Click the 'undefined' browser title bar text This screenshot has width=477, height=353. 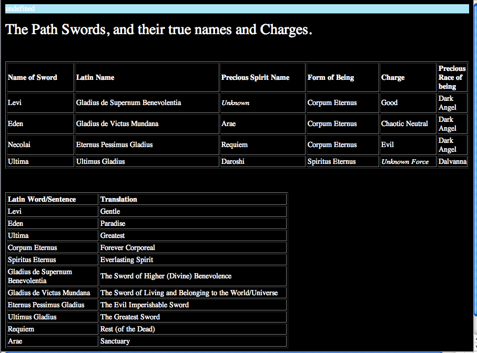point(20,8)
